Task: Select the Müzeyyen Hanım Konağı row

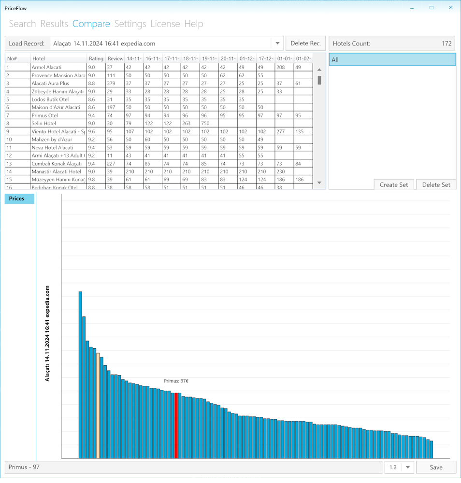Action: [158, 179]
